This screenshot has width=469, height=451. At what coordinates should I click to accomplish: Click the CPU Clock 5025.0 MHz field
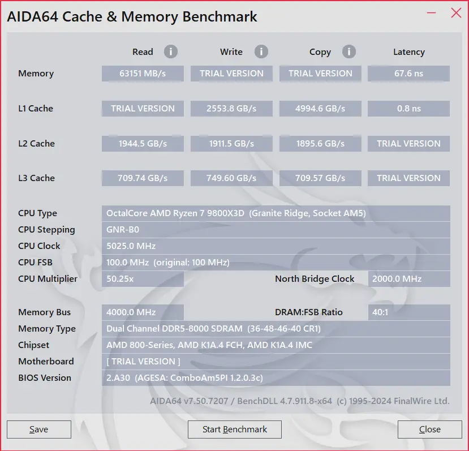click(x=276, y=246)
